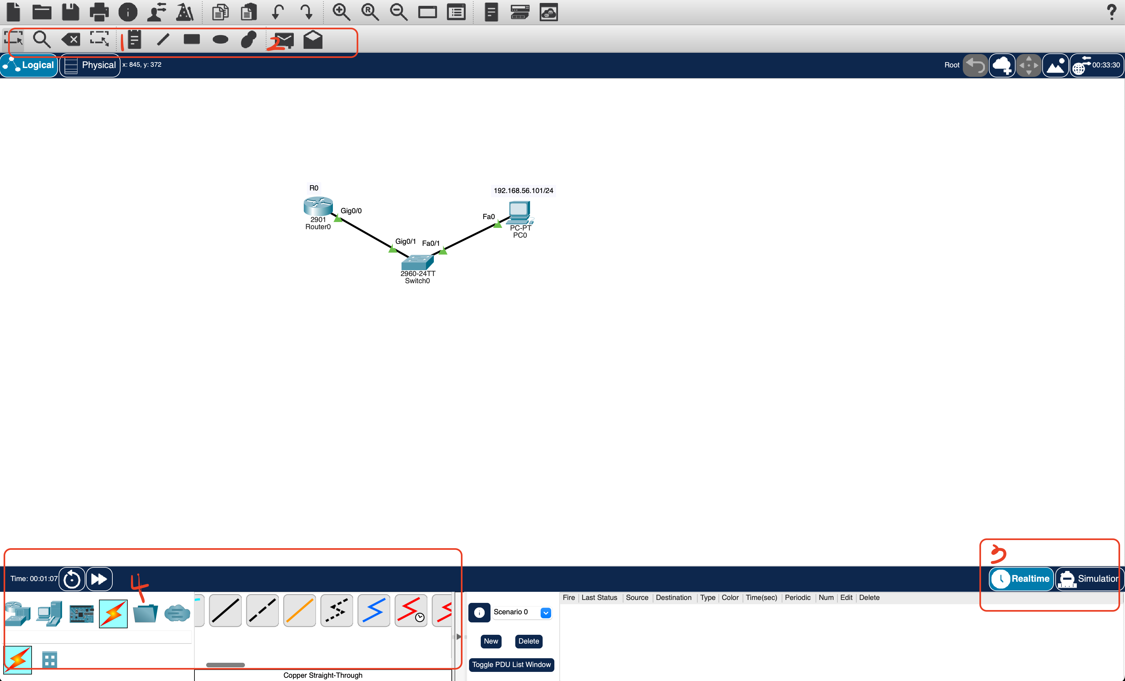
Task: Pick the copper straight-through cable
Action: pyautogui.click(x=225, y=611)
